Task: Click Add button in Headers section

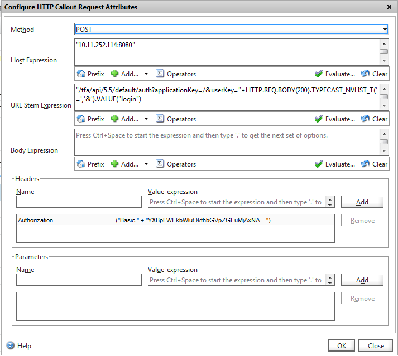Action: tap(362, 202)
